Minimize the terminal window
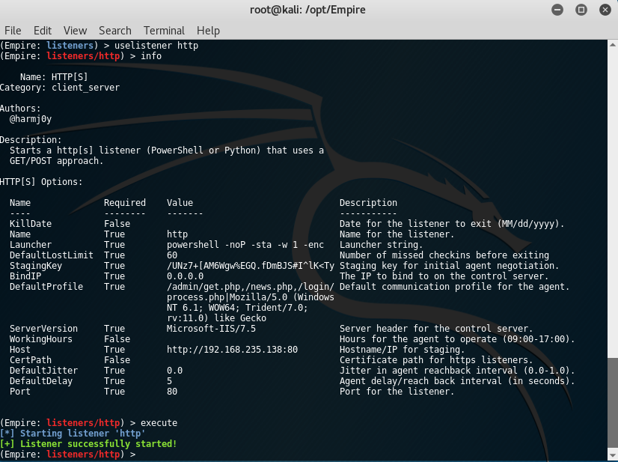The width and height of the screenshot is (618, 462). 557,10
